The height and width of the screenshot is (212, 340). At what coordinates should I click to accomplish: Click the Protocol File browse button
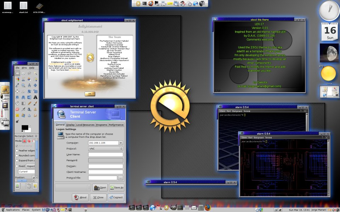click(x=120, y=178)
